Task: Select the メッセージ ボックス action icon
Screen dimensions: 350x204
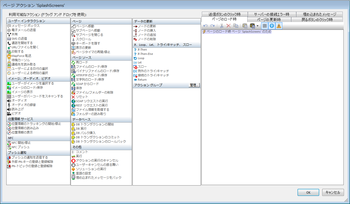Action: coord(9,26)
